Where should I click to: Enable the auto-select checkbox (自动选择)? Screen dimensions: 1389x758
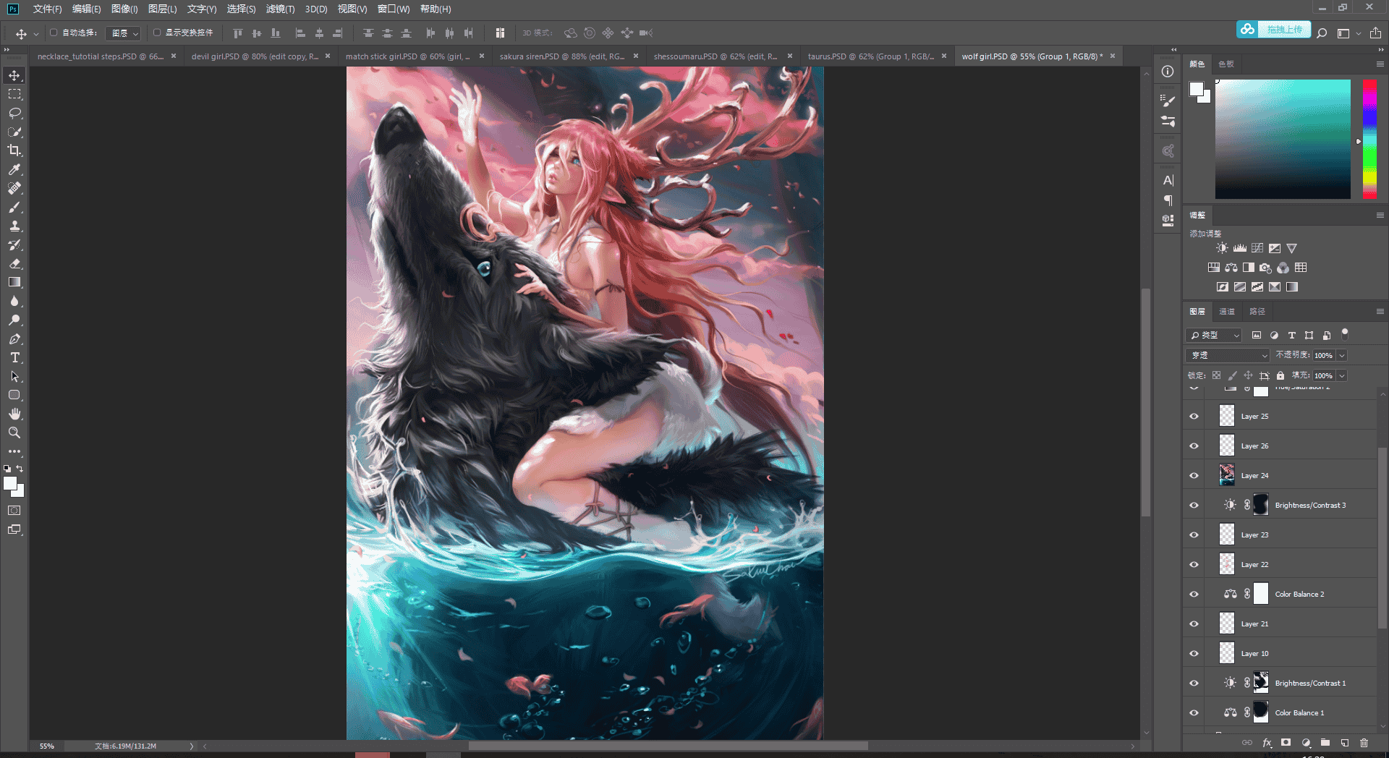54,33
